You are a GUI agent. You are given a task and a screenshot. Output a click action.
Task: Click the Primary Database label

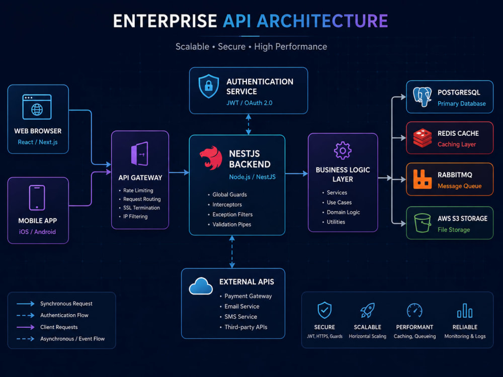click(x=462, y=104)
